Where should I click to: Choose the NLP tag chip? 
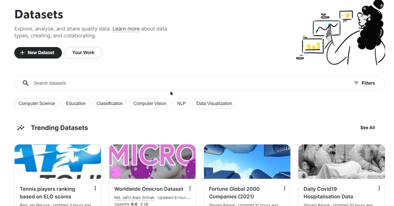(x=181, y=103)
